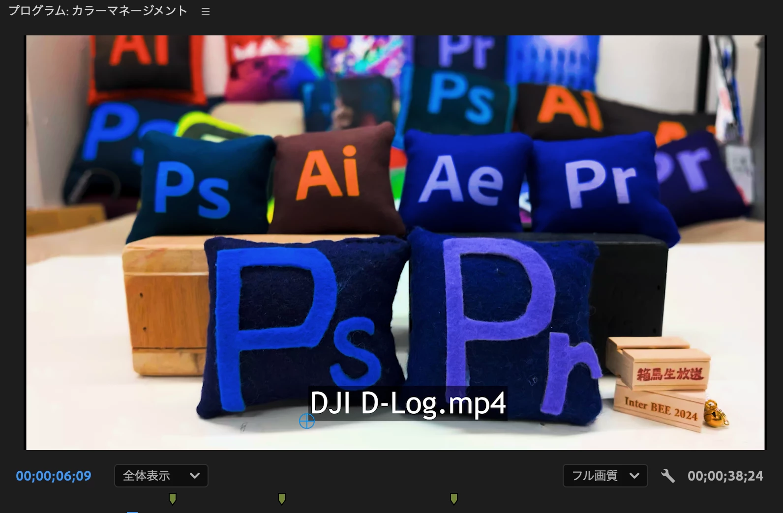This screenshot has width=783, height=513.
Task: Select the third green timeline marker
Action: point(454,499)
